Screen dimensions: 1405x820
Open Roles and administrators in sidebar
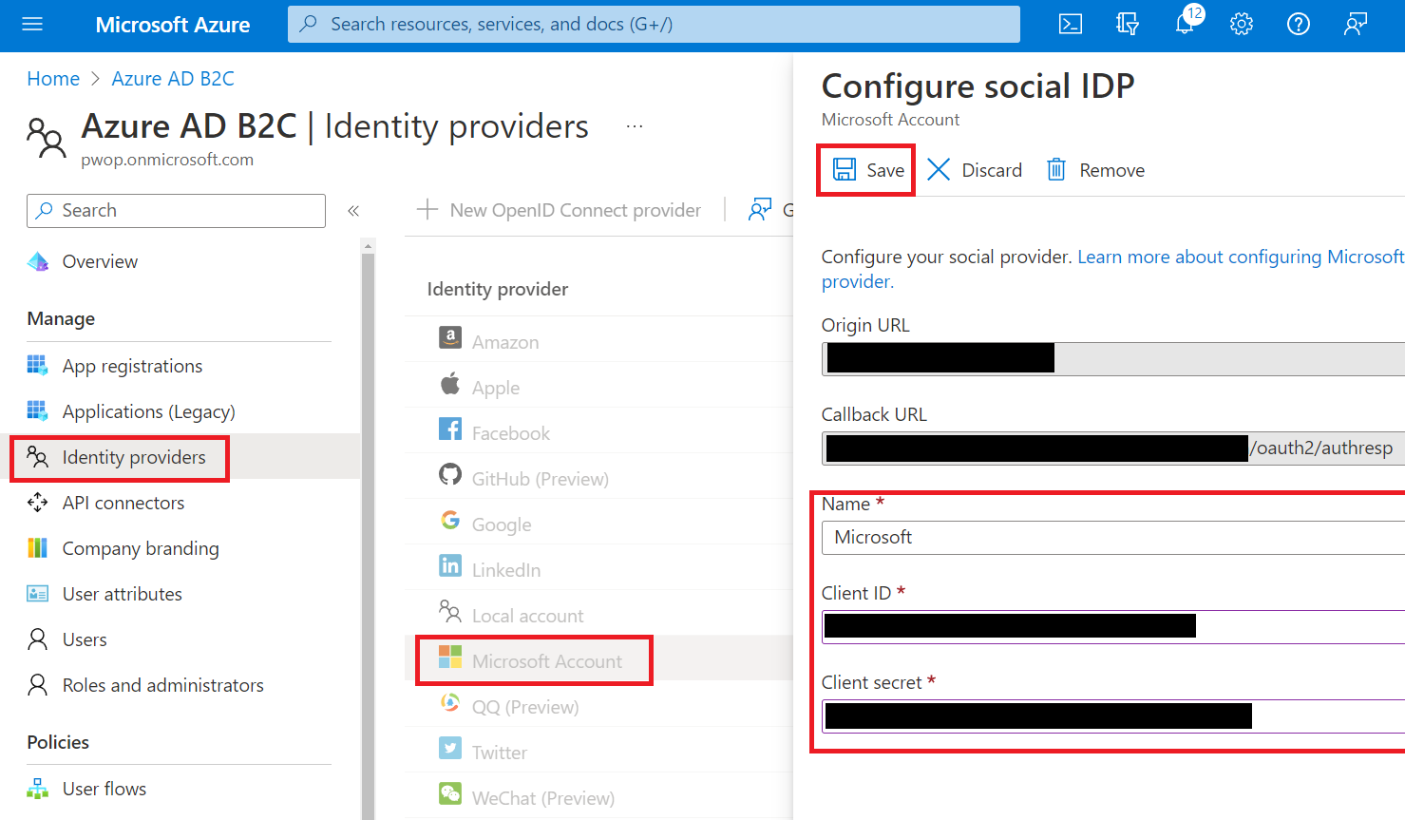coord(163,685)
